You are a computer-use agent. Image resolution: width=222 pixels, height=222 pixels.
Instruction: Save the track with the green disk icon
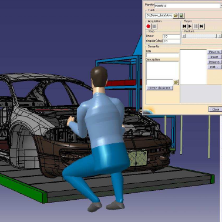point(181,15)
